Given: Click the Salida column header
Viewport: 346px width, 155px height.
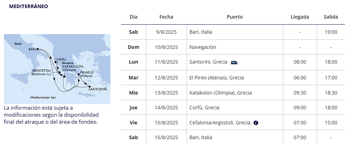Looking at the screenshot, I should click(x=331, y=17).
